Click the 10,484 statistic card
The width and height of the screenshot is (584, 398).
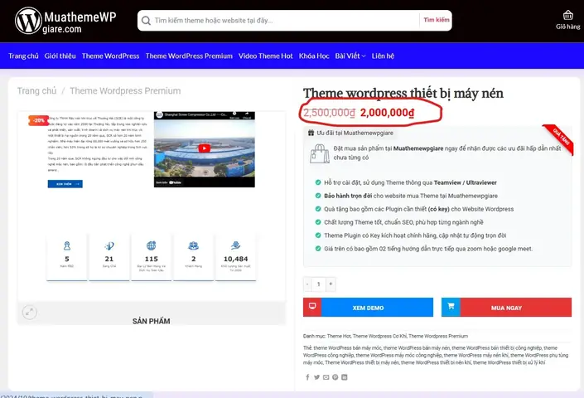236,257
